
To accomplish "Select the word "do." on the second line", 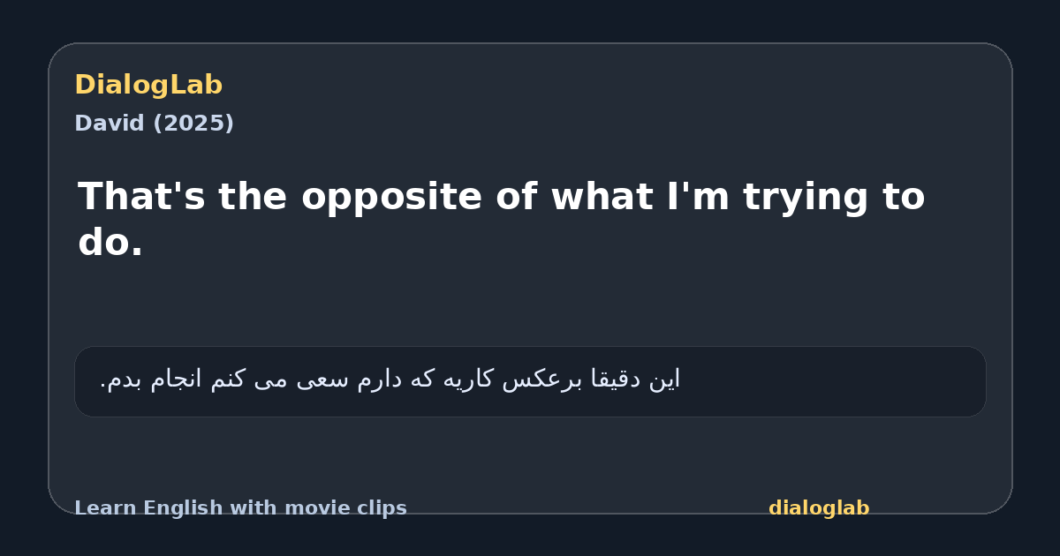I will click(110, 242).
